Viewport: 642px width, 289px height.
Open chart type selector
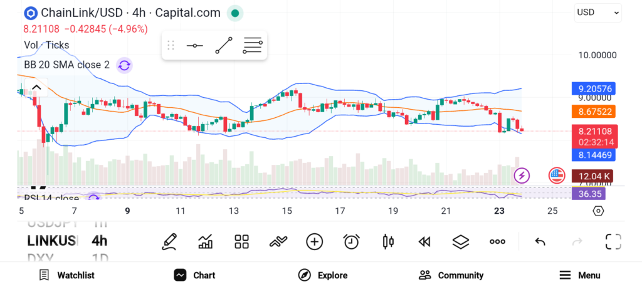click(x=205, y=241)
